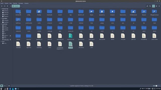Select the .mozilla folder

point(39,29)
